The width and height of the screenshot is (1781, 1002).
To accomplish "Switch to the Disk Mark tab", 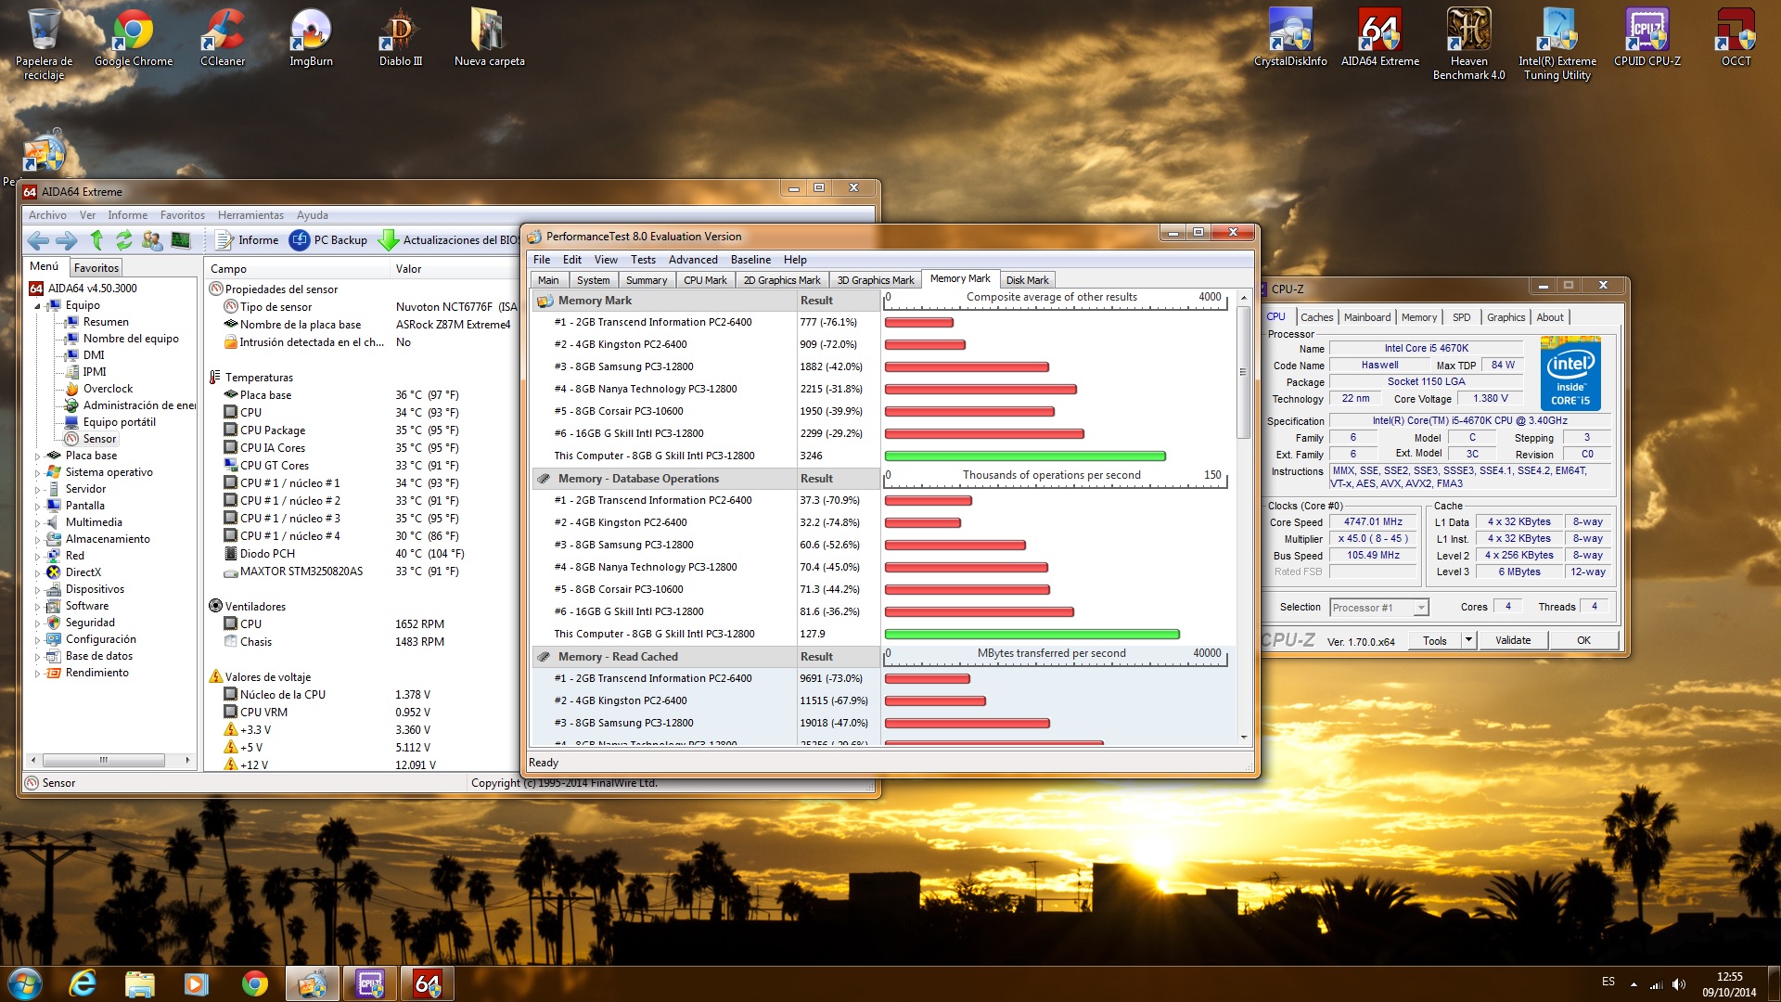I will [x=1027, y=280].
